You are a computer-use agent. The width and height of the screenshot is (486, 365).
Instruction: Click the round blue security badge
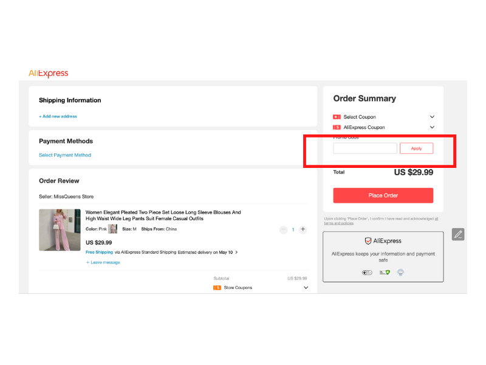click(x=400, y=273)
